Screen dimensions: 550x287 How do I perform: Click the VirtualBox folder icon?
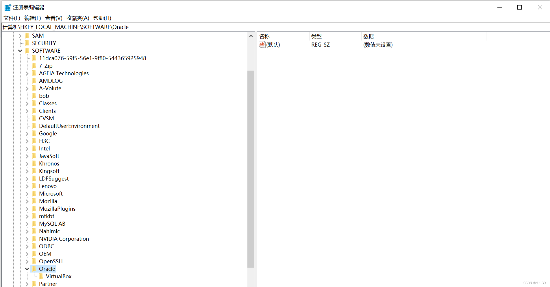tap(40, 276)
